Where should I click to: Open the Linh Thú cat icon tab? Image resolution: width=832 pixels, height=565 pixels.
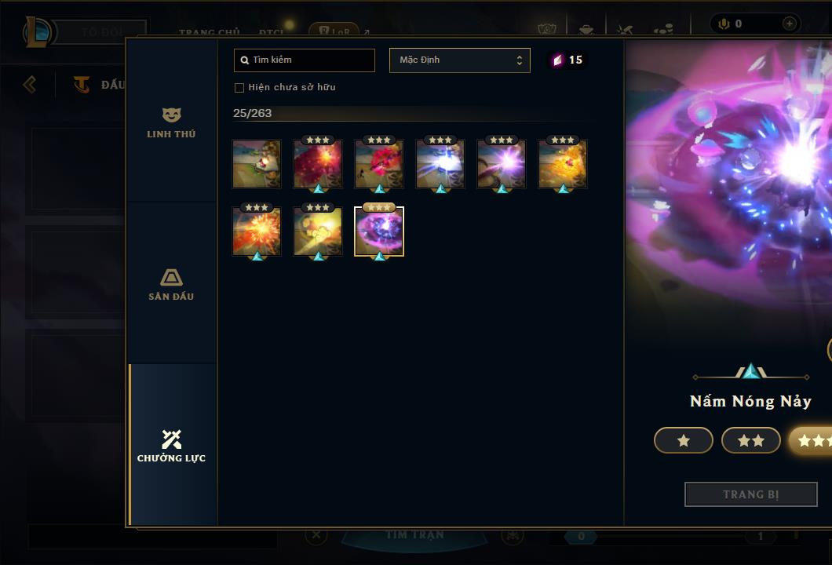pyautogui.click(x=171, y=115)
